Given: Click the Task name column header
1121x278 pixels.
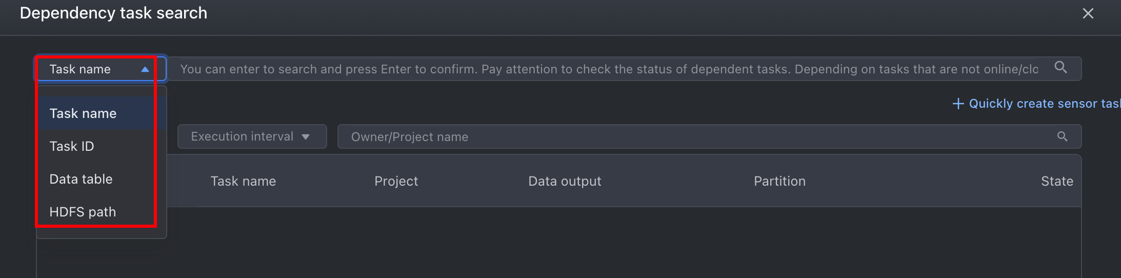Looking at the screenshot, I should (x=243, y=181).
